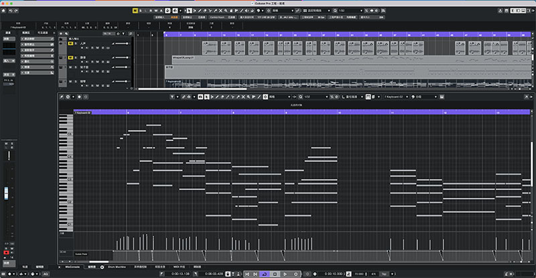Click the AQ button in bottom-left transport
This screenshot has width=536, height=278.
click(45, 274)
